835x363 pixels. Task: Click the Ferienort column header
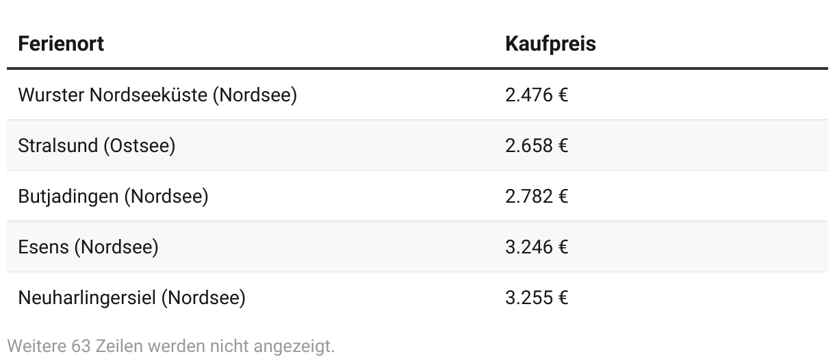tap(61, 44)
